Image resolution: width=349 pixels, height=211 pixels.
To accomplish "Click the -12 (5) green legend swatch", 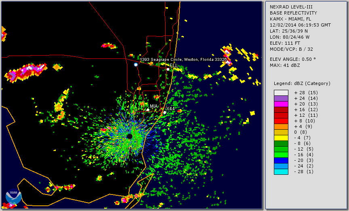I will [281, 149].
